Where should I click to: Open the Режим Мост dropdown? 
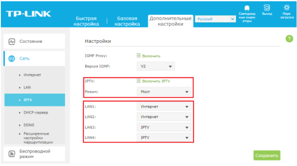(164, 91)
